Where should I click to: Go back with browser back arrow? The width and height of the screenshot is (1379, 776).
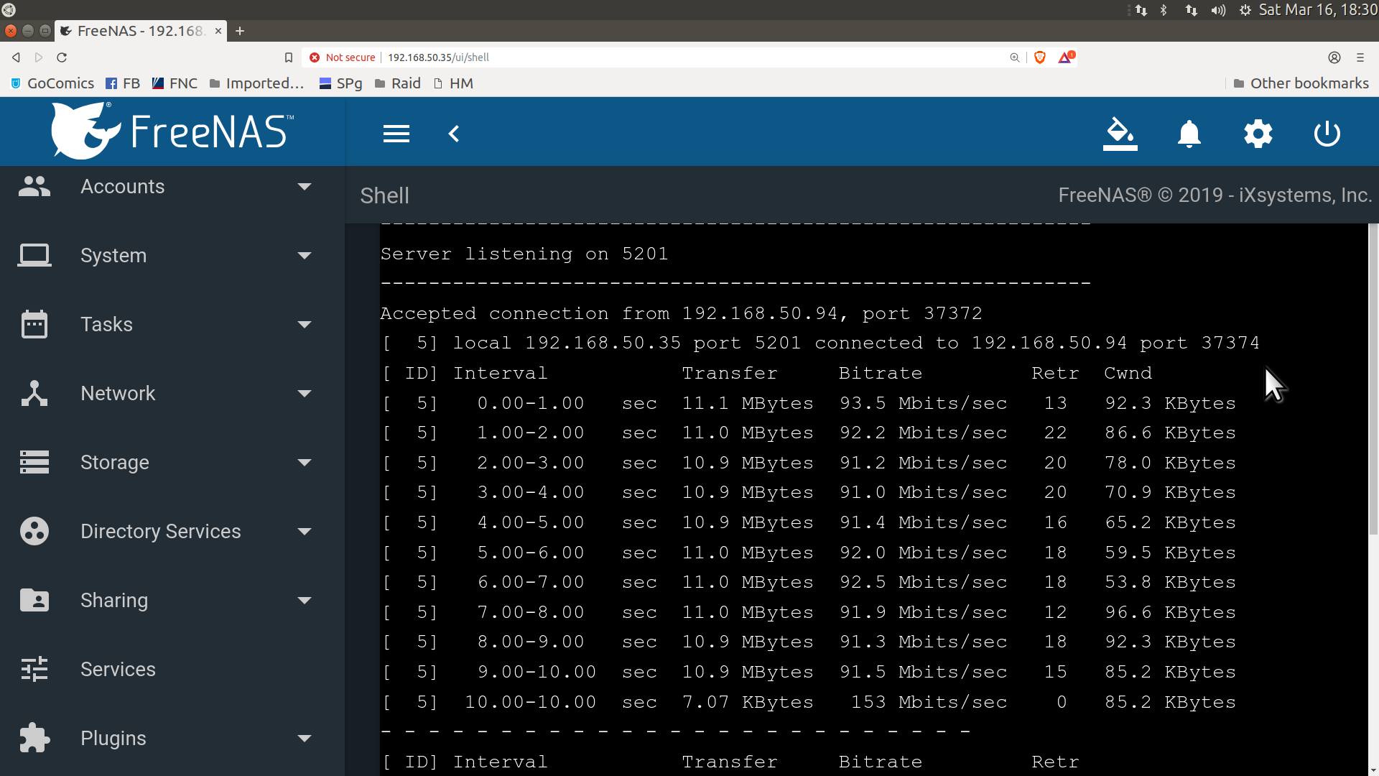[16, 57]
